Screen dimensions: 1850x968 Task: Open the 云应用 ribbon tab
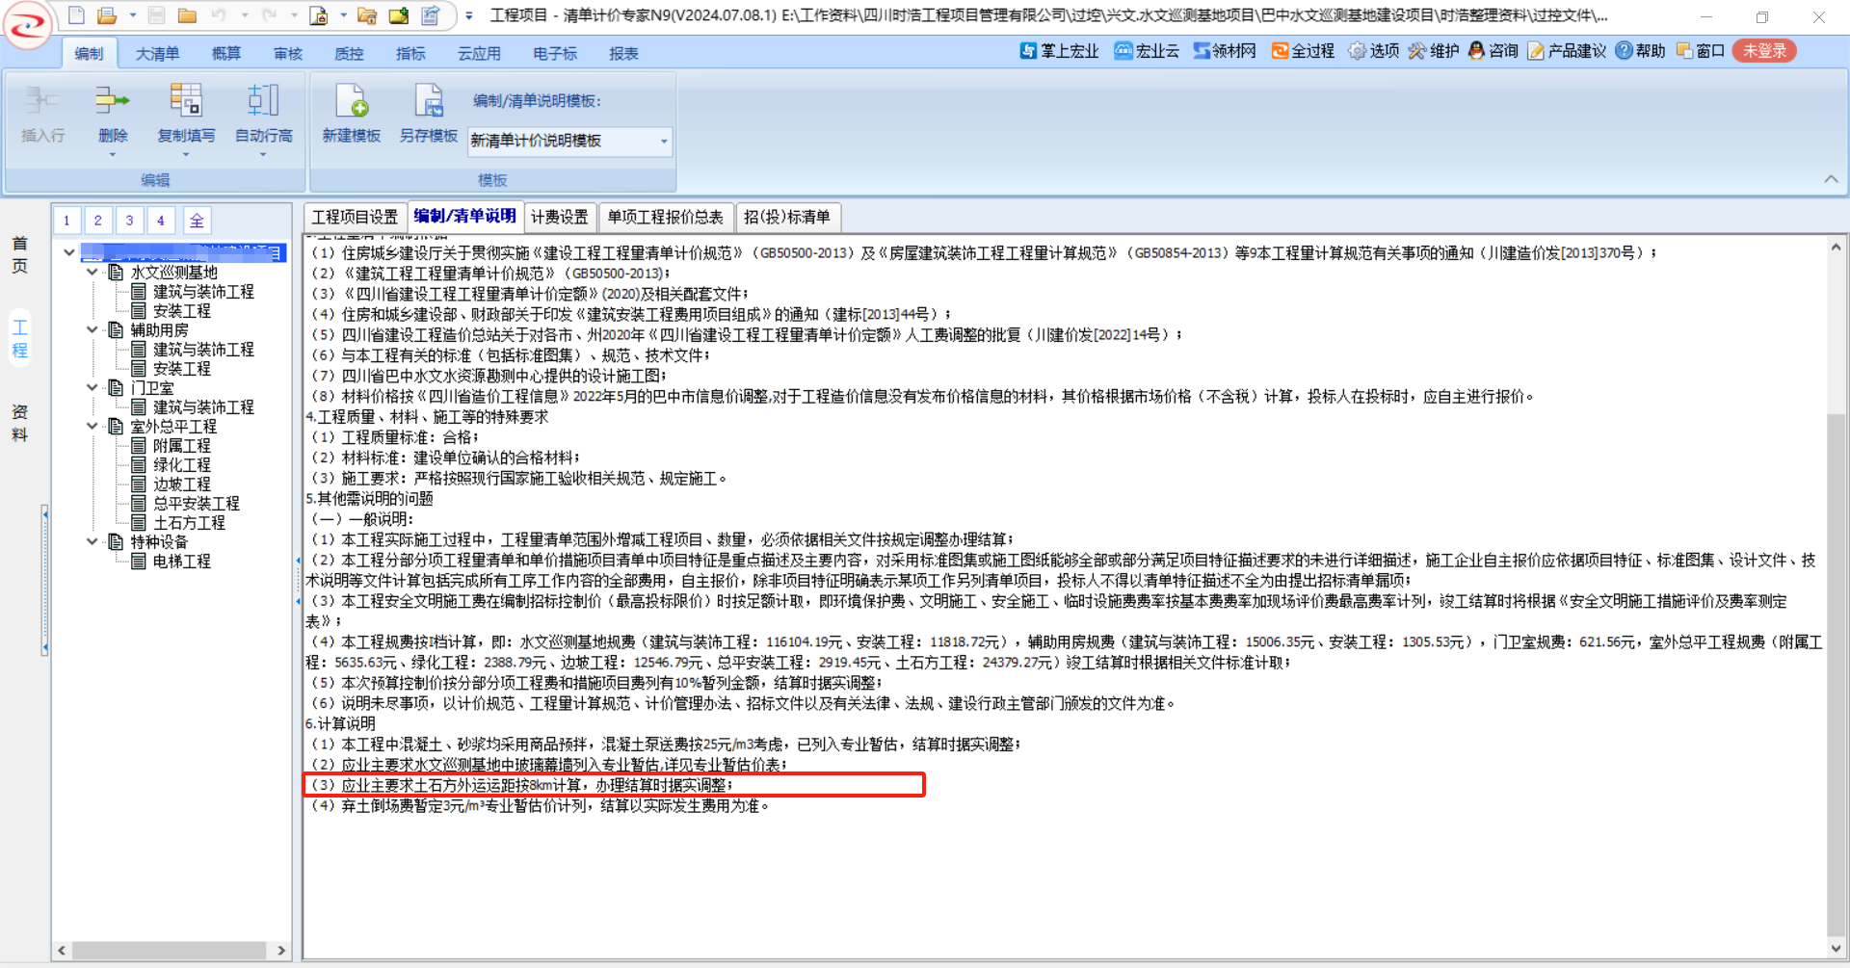[x=479, y=53]
